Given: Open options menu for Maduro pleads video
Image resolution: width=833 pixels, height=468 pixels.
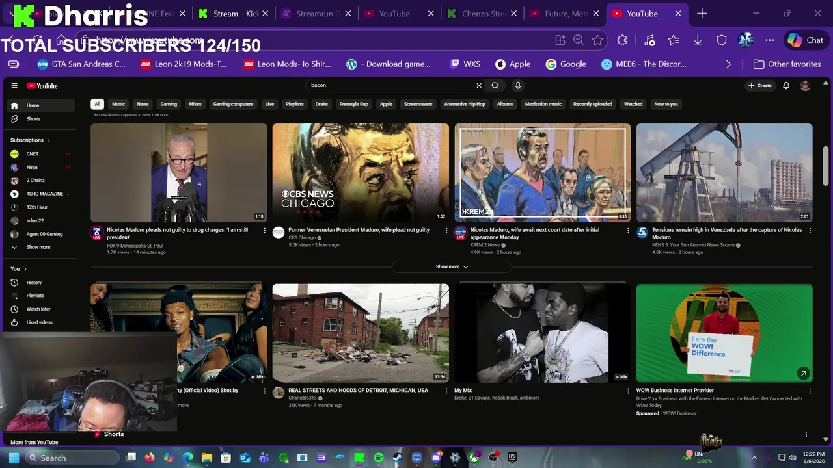Looking at the screenshot, I should coord(264,231).
